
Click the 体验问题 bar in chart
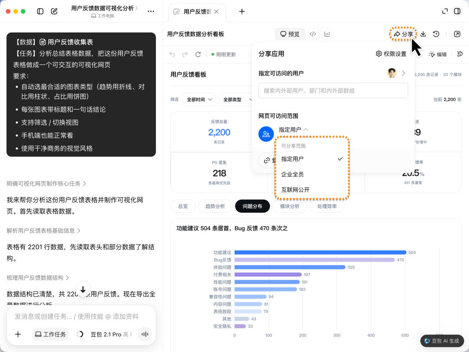290,267
